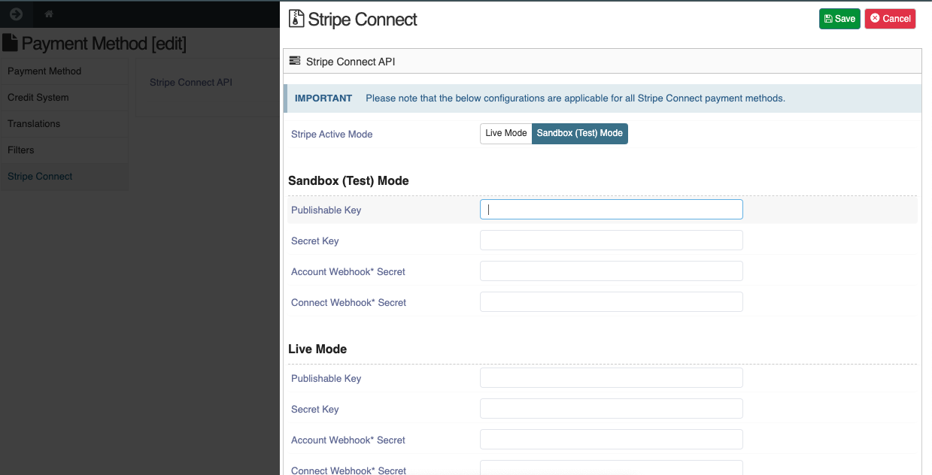Image resolution: width=932 pixels, height=475 pixels.
Task: Open the Credit System sidebar tab
Action: [x=65, y=98]
